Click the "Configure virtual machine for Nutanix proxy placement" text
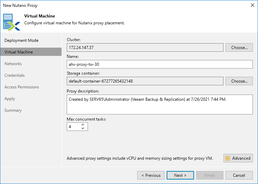258x184 pixels. [74, 23]
